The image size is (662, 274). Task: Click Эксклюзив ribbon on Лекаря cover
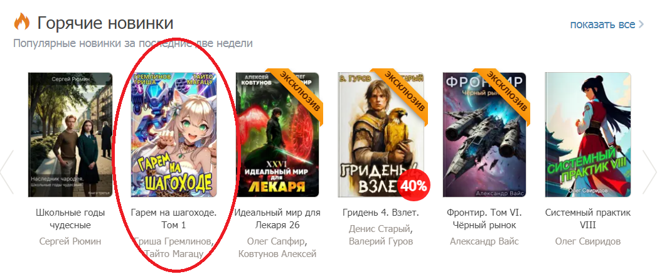point(298,93)
